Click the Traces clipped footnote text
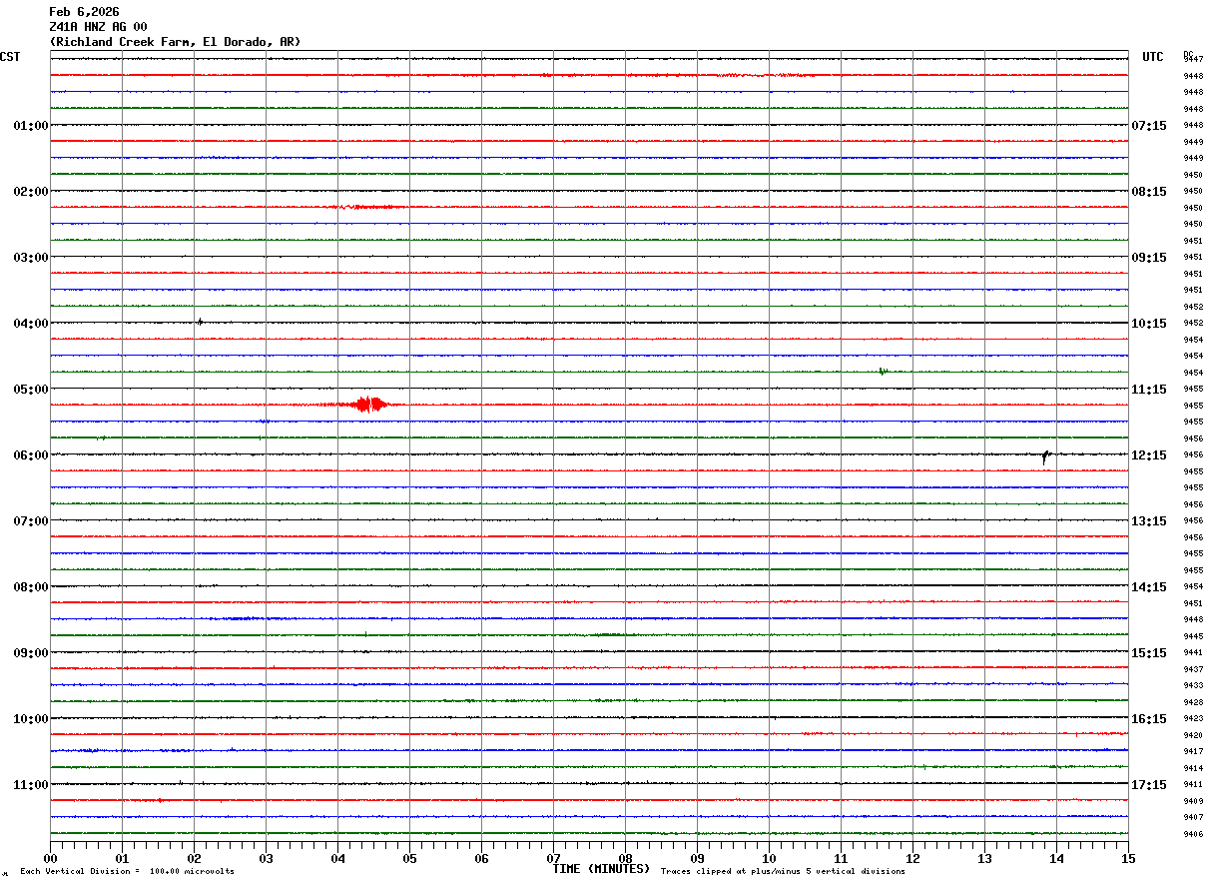 click(783, 872)
